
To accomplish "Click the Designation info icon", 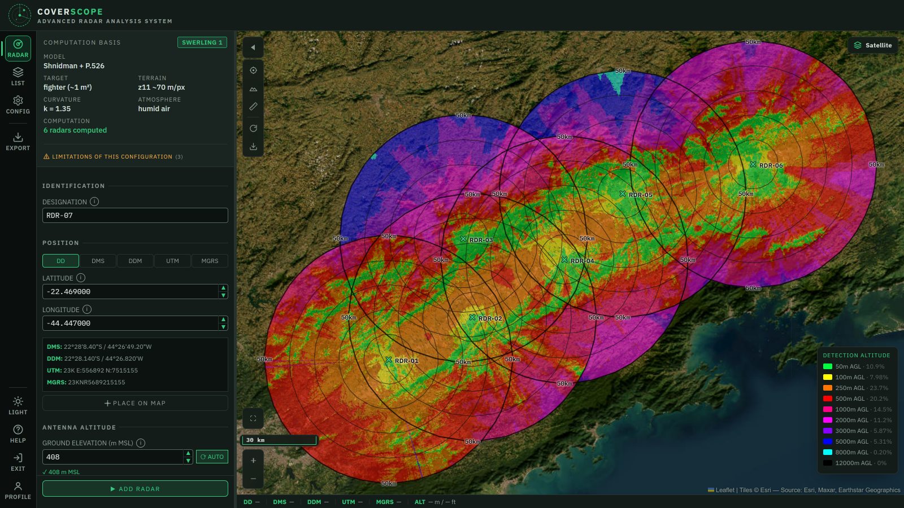I will click(x=94, y=202).
